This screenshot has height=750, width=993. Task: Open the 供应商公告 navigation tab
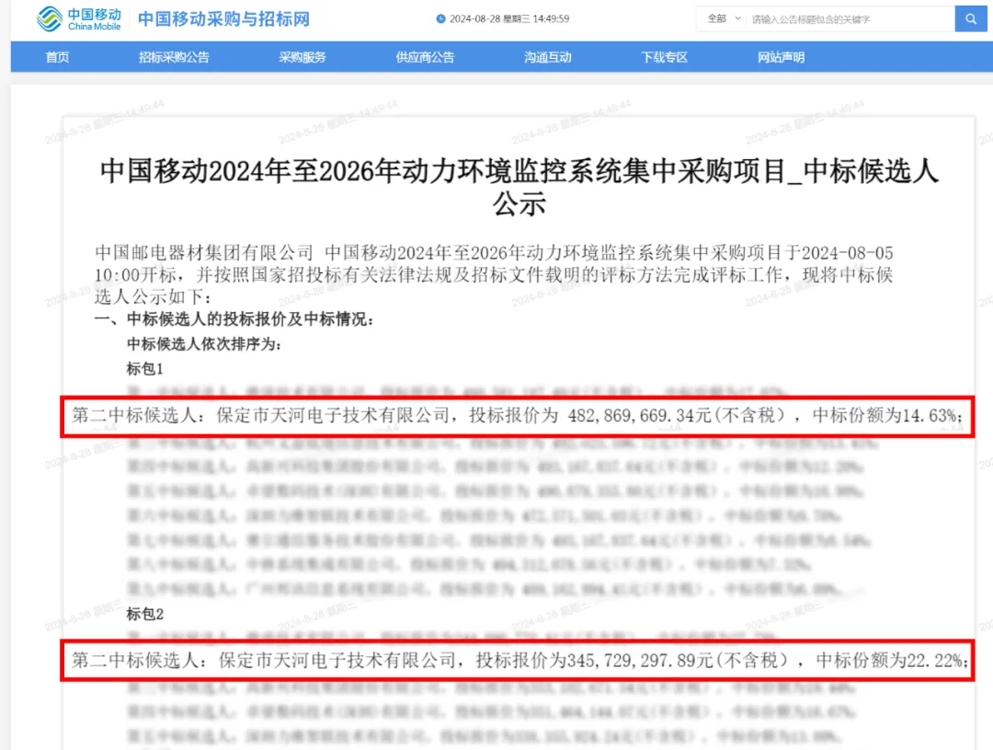[425, 57]
